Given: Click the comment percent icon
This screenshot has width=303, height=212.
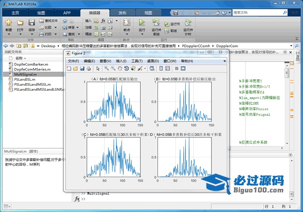Looking at the screenshot, I should tap(96, 28).
